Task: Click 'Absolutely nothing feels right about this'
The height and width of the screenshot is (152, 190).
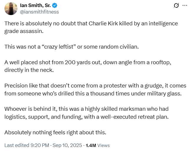Action: click(55, 132)
